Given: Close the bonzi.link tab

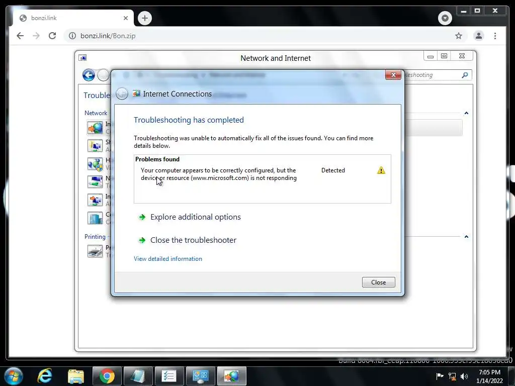Looking at the screenshot, I should 125,18.
